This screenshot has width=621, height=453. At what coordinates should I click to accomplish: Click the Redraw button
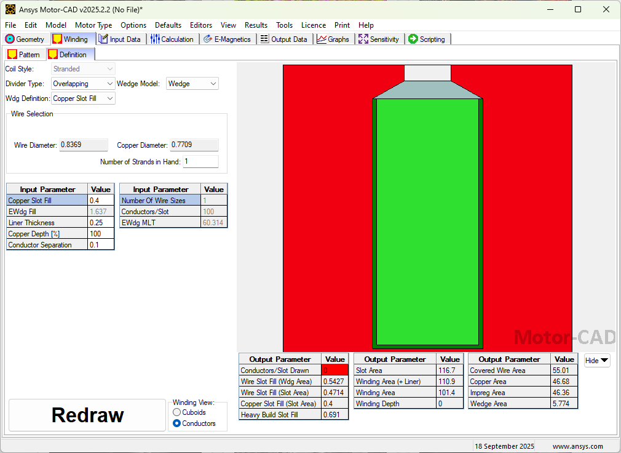[87, 415]
